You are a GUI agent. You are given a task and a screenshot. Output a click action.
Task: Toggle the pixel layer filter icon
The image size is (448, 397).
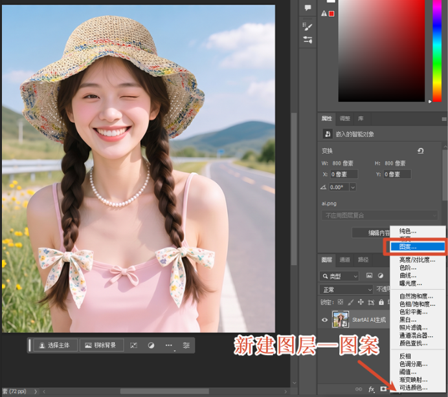369,275
